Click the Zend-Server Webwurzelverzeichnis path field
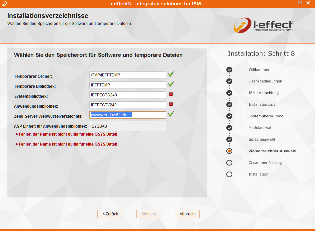315x231 pixels. point(128,115)
